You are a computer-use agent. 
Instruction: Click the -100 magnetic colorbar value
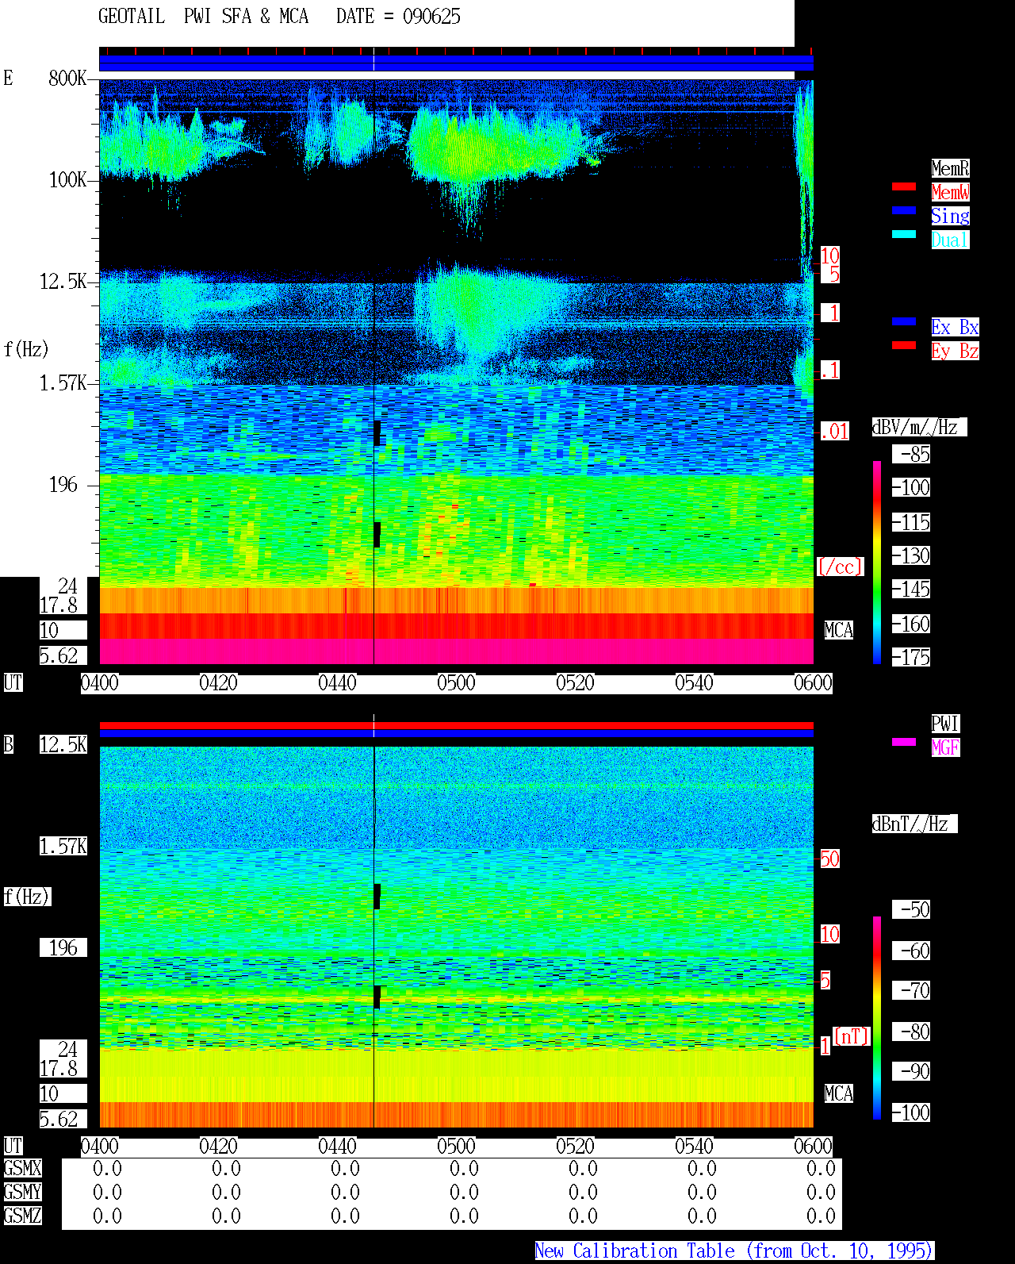(911, 1112)
